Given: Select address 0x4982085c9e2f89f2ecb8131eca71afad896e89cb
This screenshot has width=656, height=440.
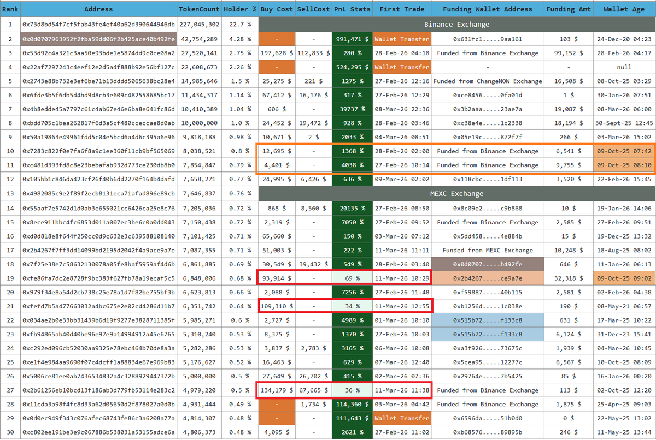Looking at the screenshot, I should [98, 193].
